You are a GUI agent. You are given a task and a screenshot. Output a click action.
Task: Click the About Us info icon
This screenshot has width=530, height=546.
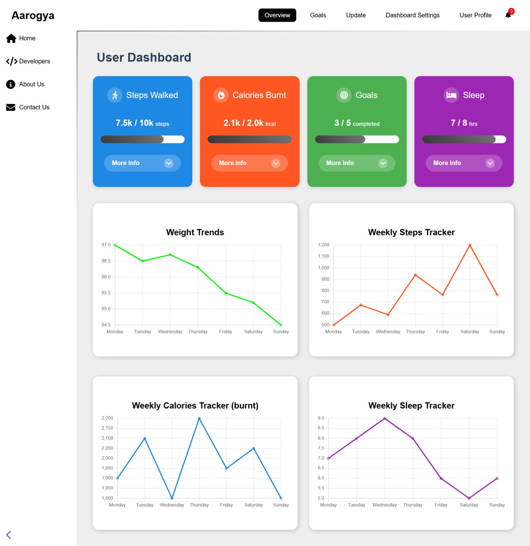click(11, 84)
